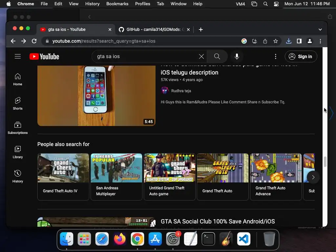Viewport: 336px width, 252px height.
Task: Reload the page
Action: 34,41
